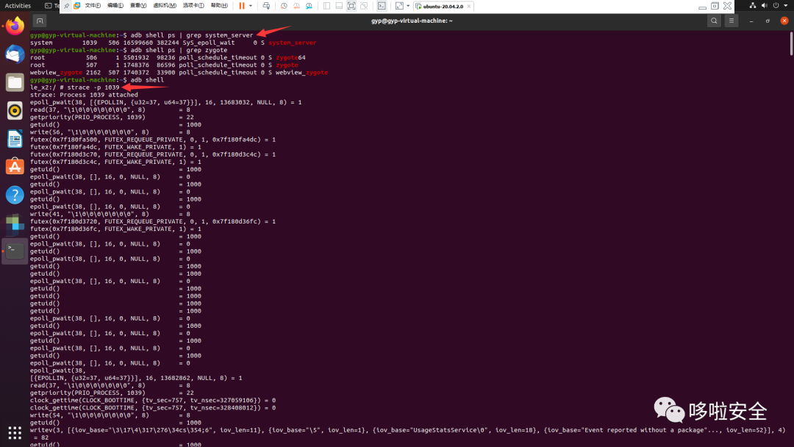Click Activities in the Ubuntu top bar
The image size is (794, 447).
coord(18,6)
